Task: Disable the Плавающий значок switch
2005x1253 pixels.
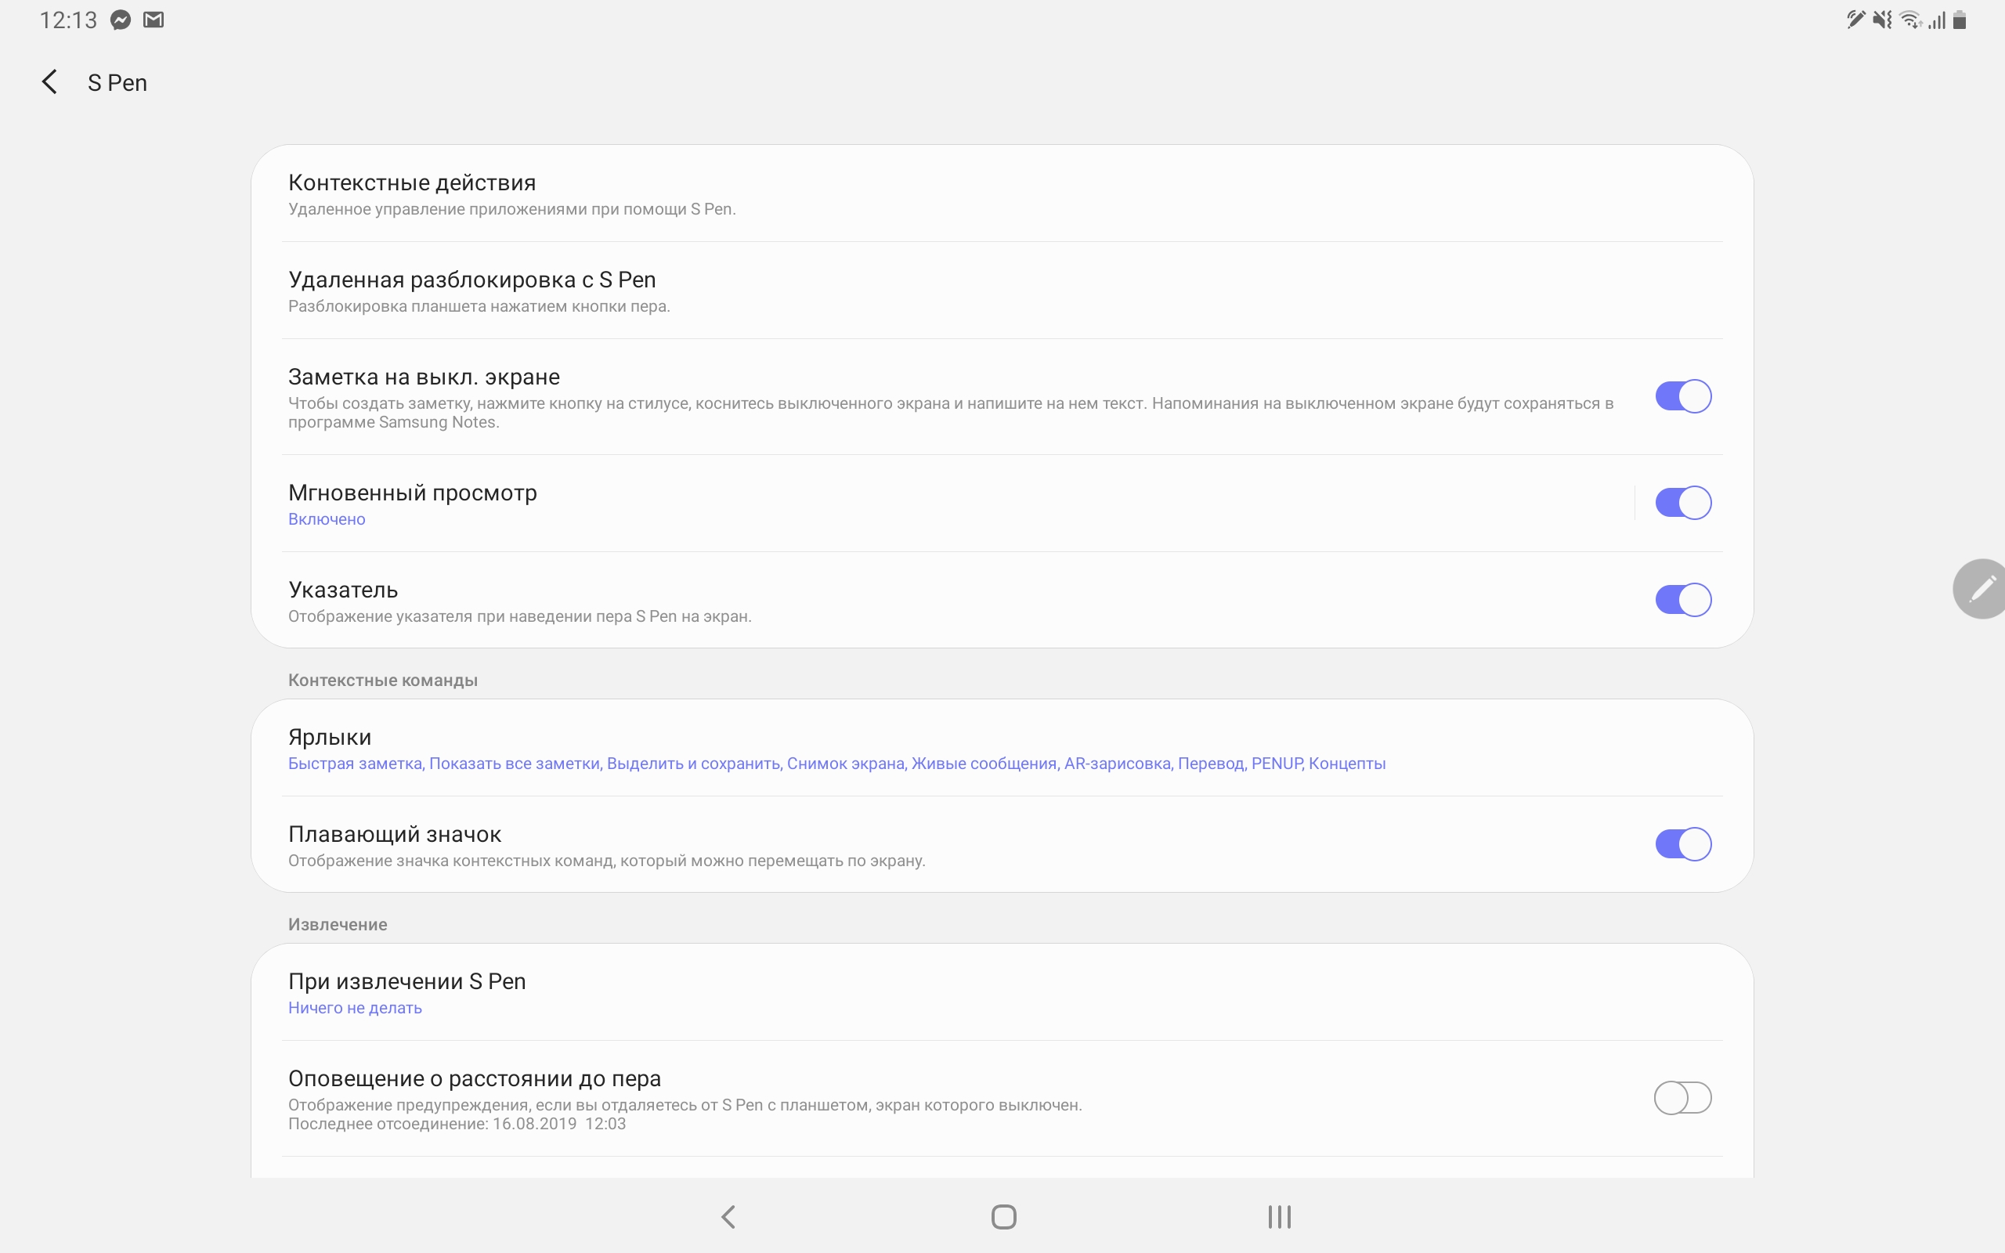Action: (1682, 844)
